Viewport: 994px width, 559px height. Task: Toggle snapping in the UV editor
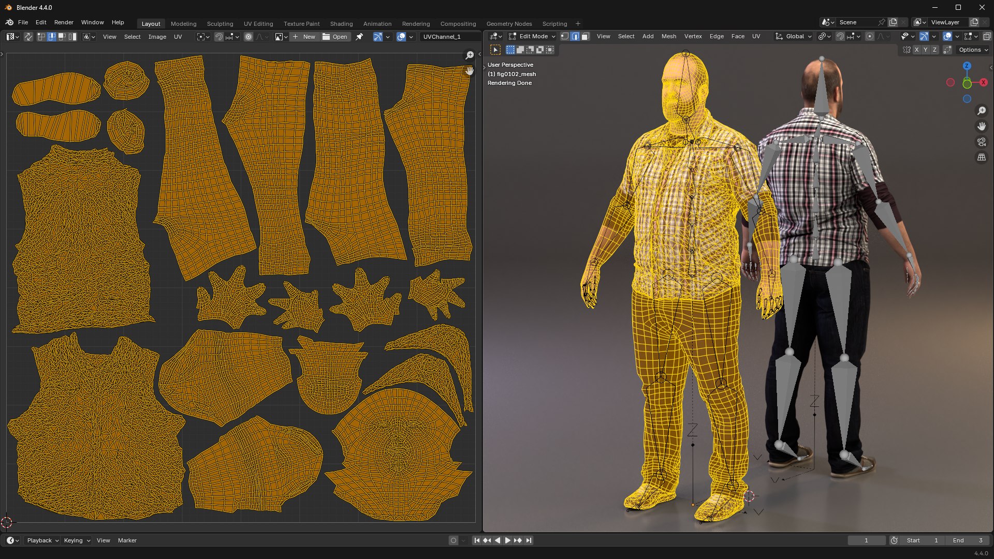coord(219,37)
